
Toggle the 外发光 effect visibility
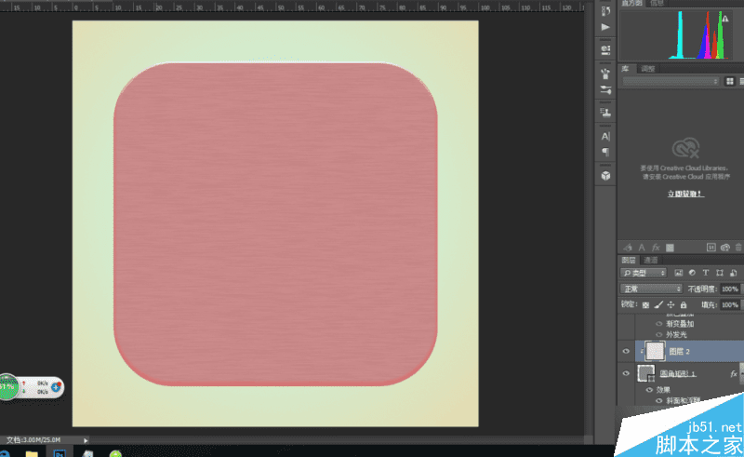coord(658,334)
